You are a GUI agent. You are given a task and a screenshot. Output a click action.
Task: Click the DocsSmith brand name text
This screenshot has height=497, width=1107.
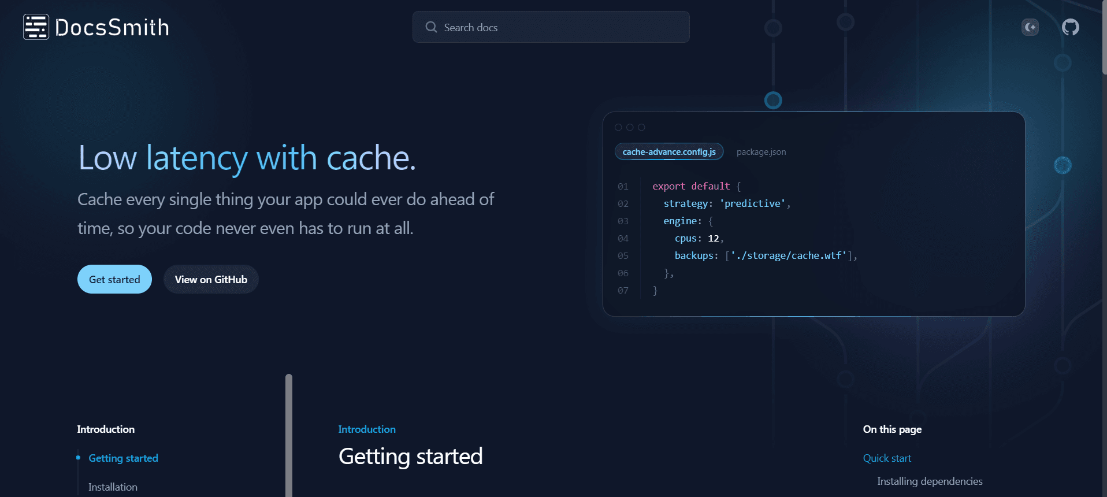[x=112, y=28]
